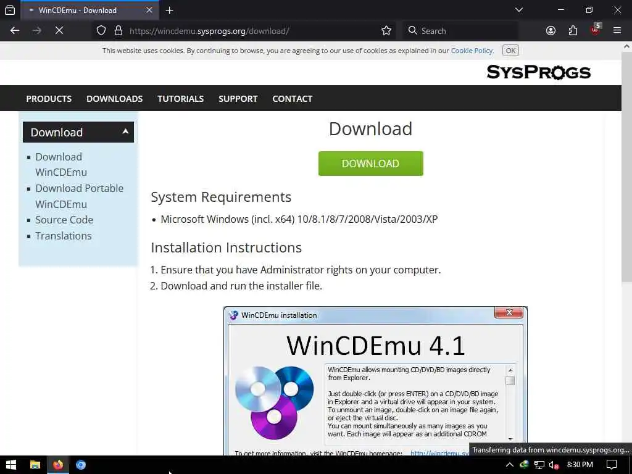Click the network tray icon
Image resolution: width=632 pixels, height=474 pixels.
[x=539, y=465]
